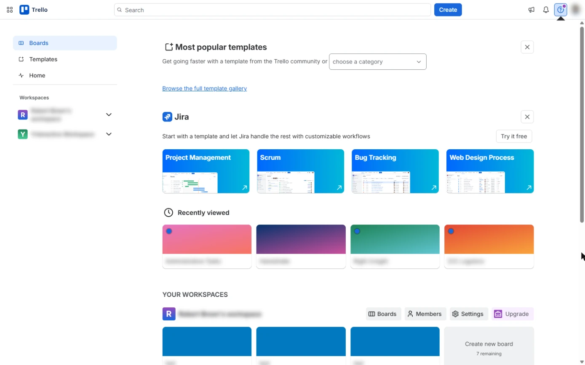Screen dimensions: 585x365
Task: Select Templates in the left sidebar
Action: point(65,59)
